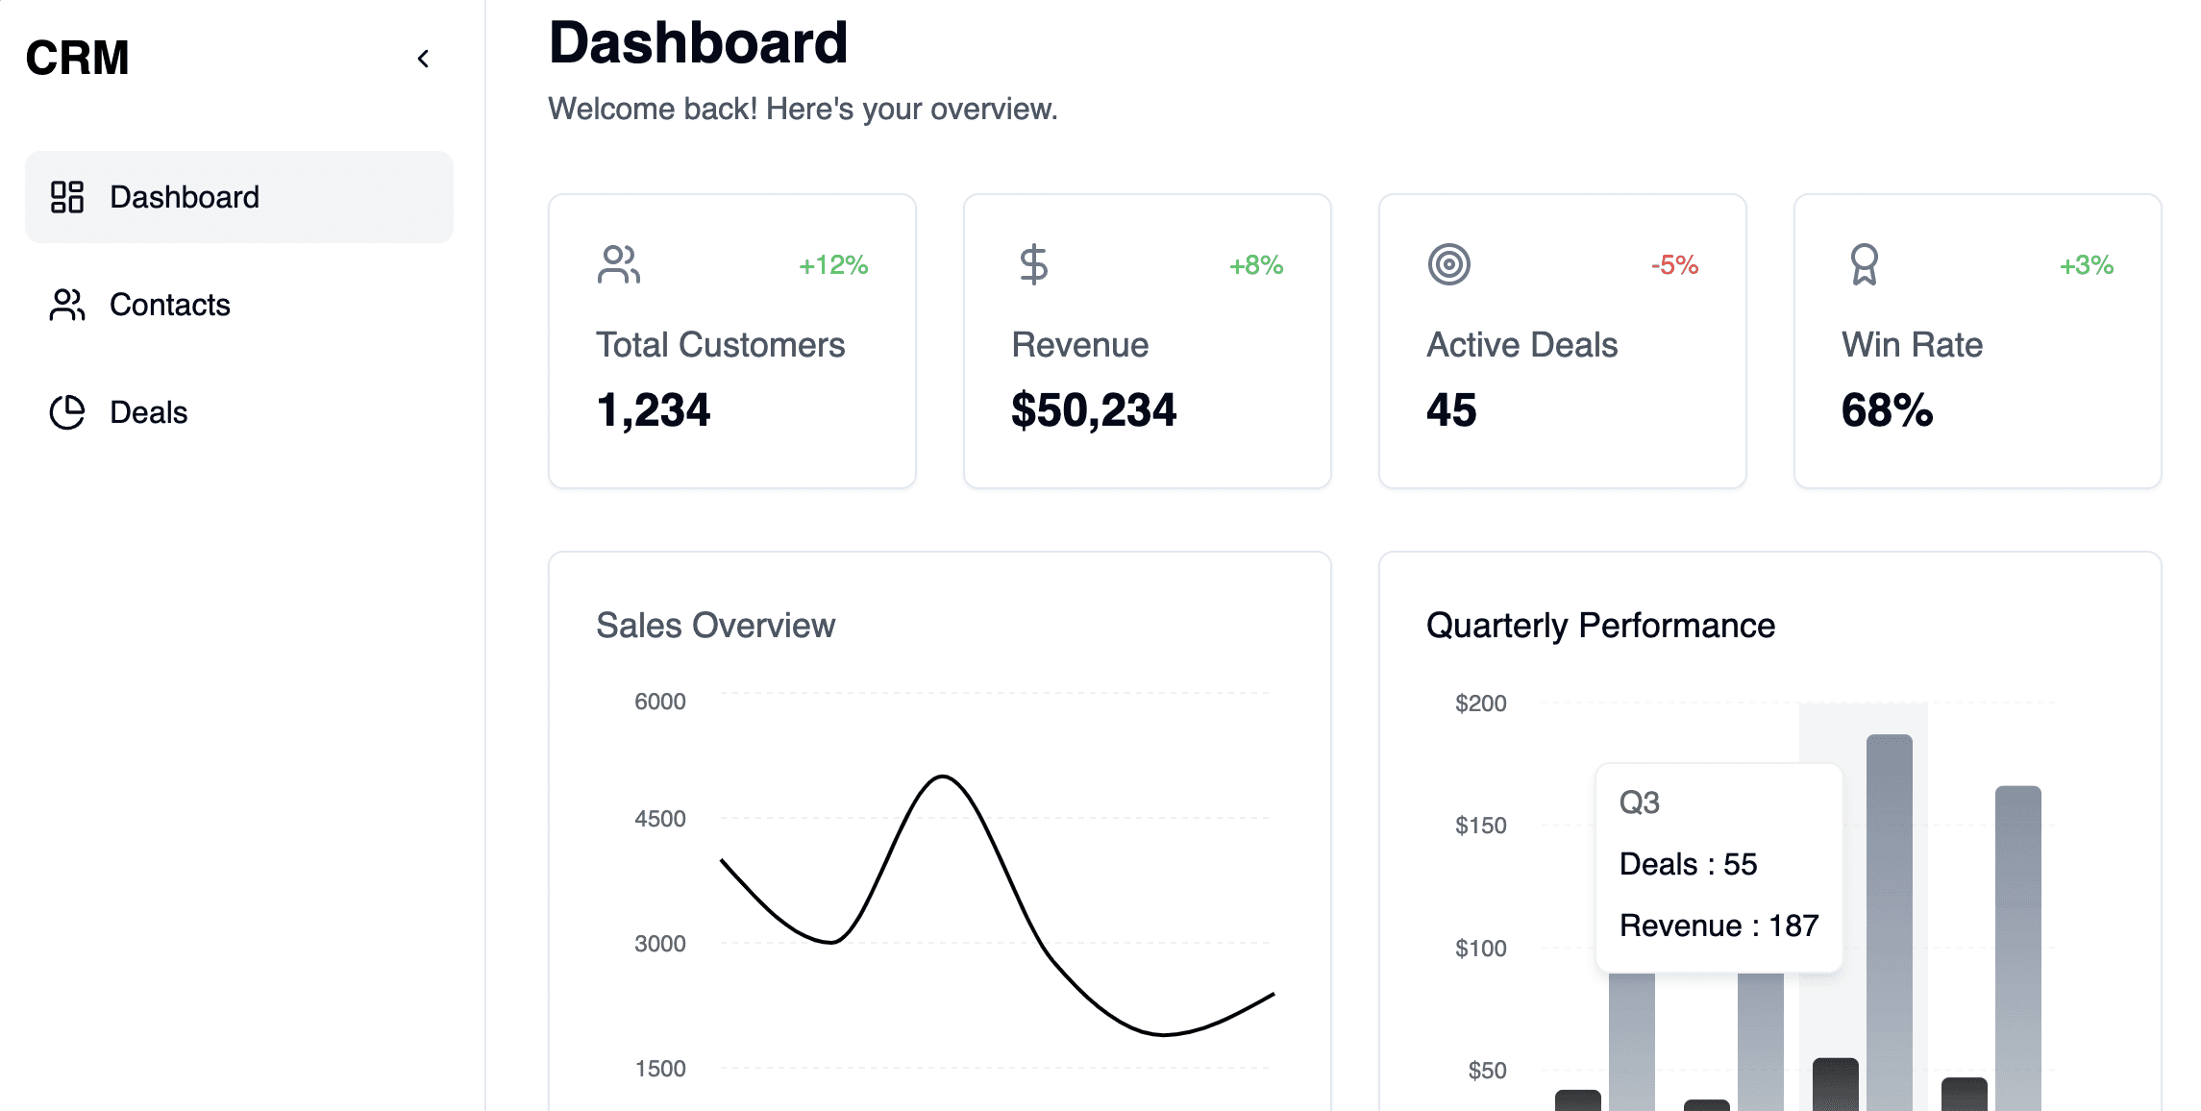Click the peak of the sales line
Screen dimensions: 2201x1111
click(x=944, y=777)
